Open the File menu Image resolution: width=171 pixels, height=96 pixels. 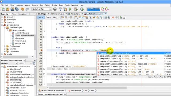pyautogui.click(x=2, y=5)
